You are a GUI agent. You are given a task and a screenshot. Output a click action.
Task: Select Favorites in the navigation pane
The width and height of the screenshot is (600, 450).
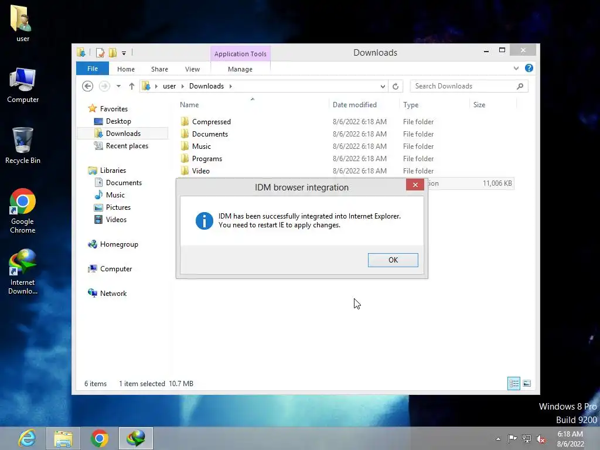tap(114, 108)
